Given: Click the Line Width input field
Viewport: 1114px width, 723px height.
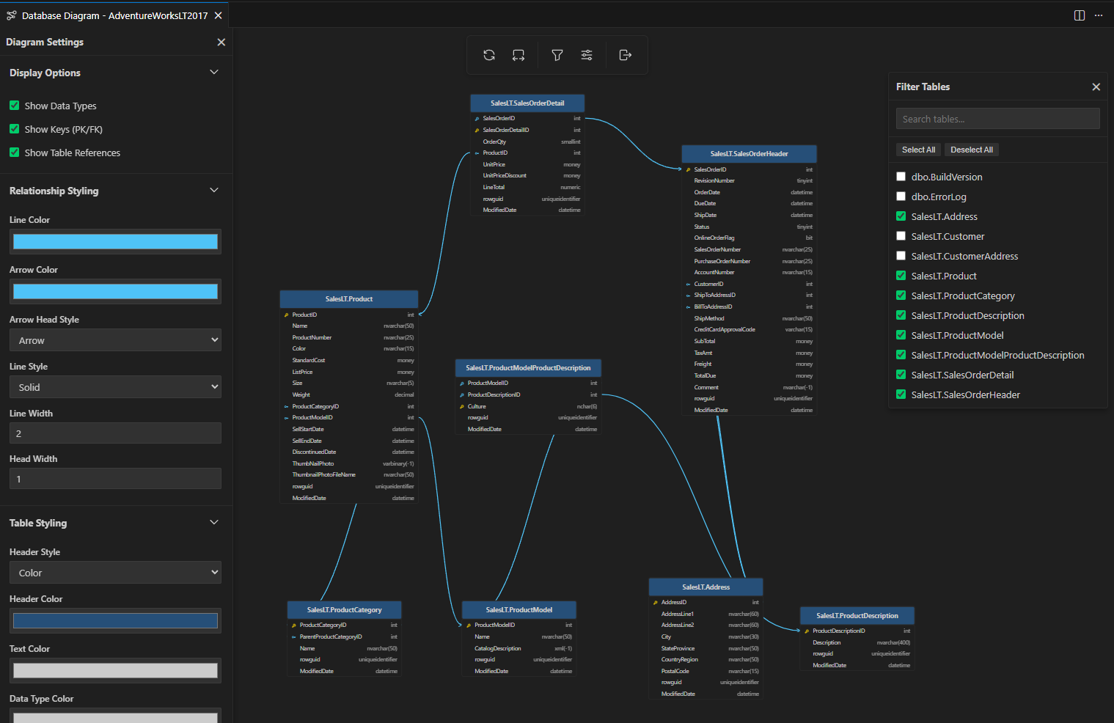Looking at the screenshot, I should click(x=115, y=433).
